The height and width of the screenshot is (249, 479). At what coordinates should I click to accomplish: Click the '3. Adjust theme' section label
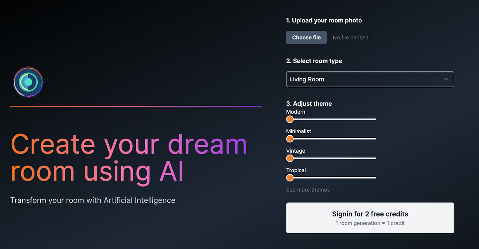(x=309, y=103)
